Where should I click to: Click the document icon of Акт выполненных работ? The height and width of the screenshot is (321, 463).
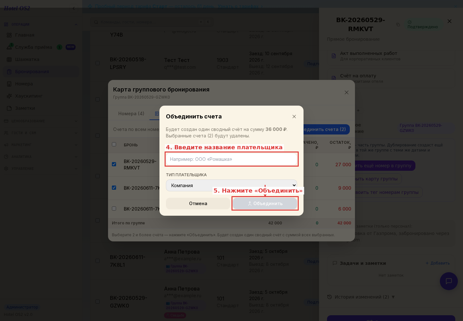(333, 56)
